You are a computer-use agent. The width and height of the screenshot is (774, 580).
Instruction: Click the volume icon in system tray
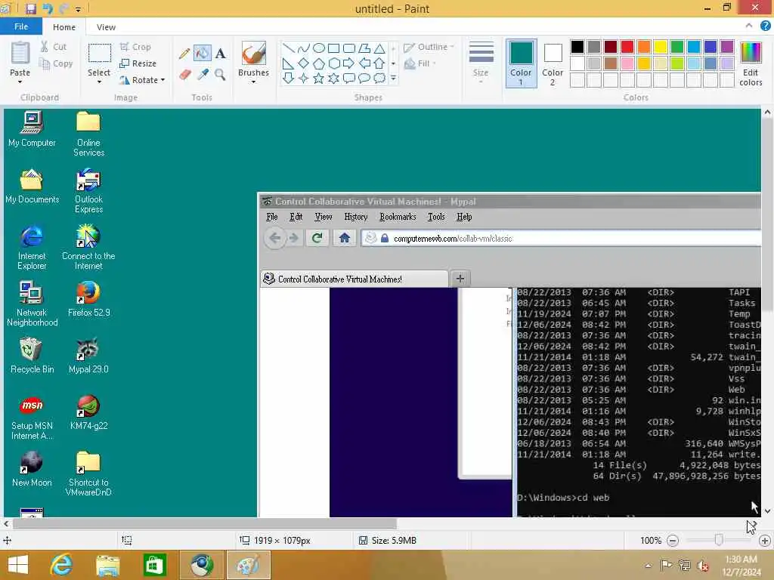tap(703, 565)
